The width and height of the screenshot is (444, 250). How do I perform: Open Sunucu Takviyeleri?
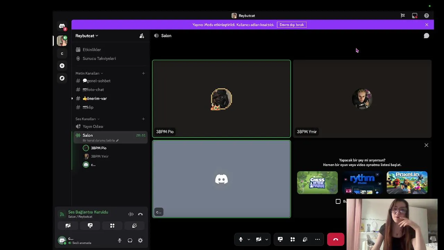(x=110, y=58)
